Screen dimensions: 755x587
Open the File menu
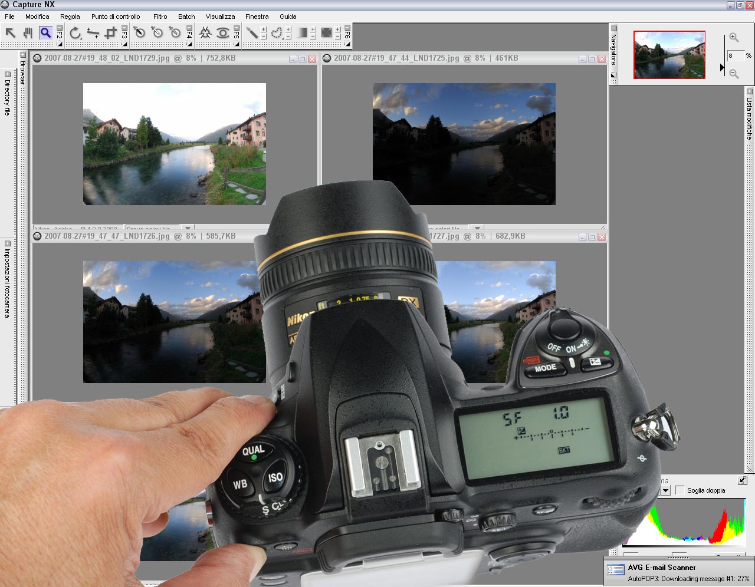point(9,17)
